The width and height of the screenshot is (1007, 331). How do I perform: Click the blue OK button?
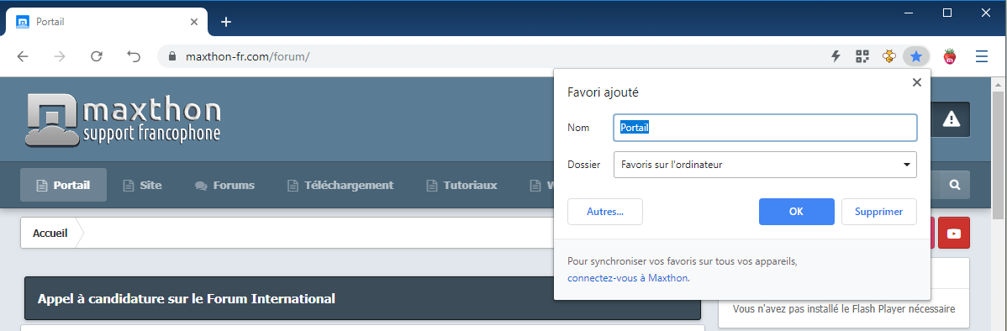pos(796,212)
